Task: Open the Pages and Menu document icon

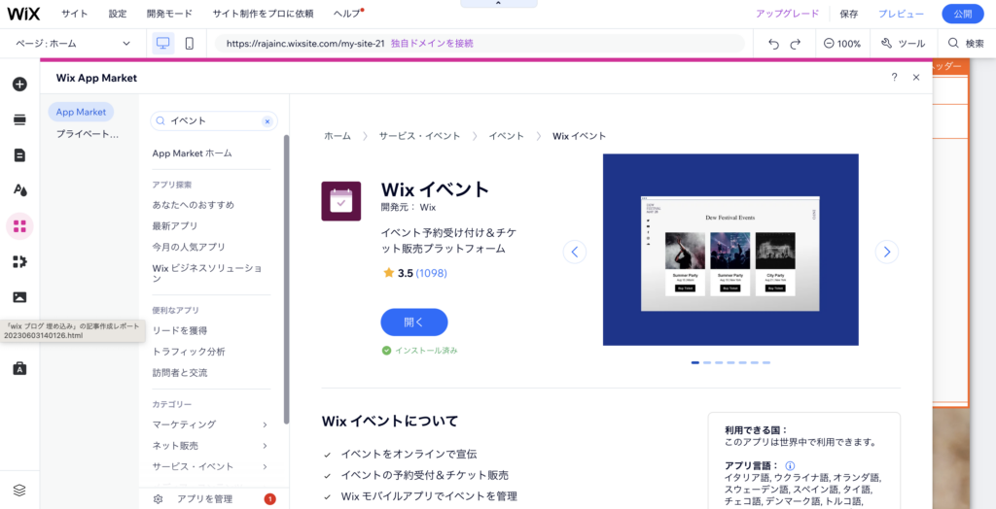Action: (x=19, y=154)
